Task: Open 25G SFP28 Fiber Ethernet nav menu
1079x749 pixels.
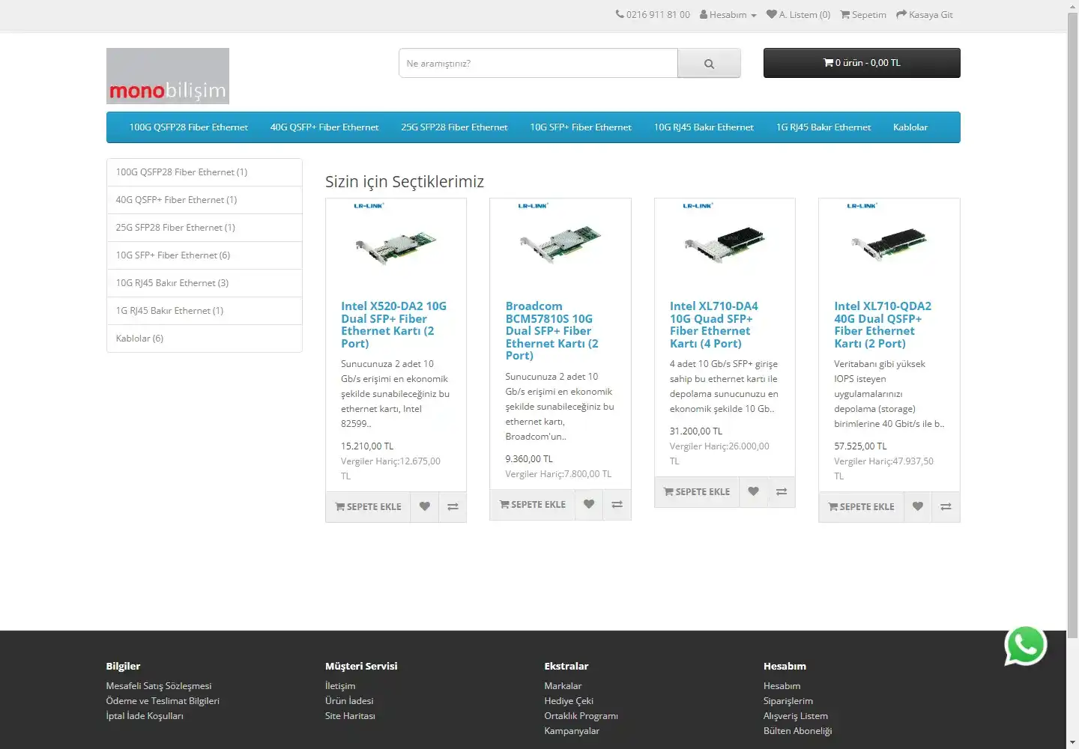Action: [x=454, y=127]
